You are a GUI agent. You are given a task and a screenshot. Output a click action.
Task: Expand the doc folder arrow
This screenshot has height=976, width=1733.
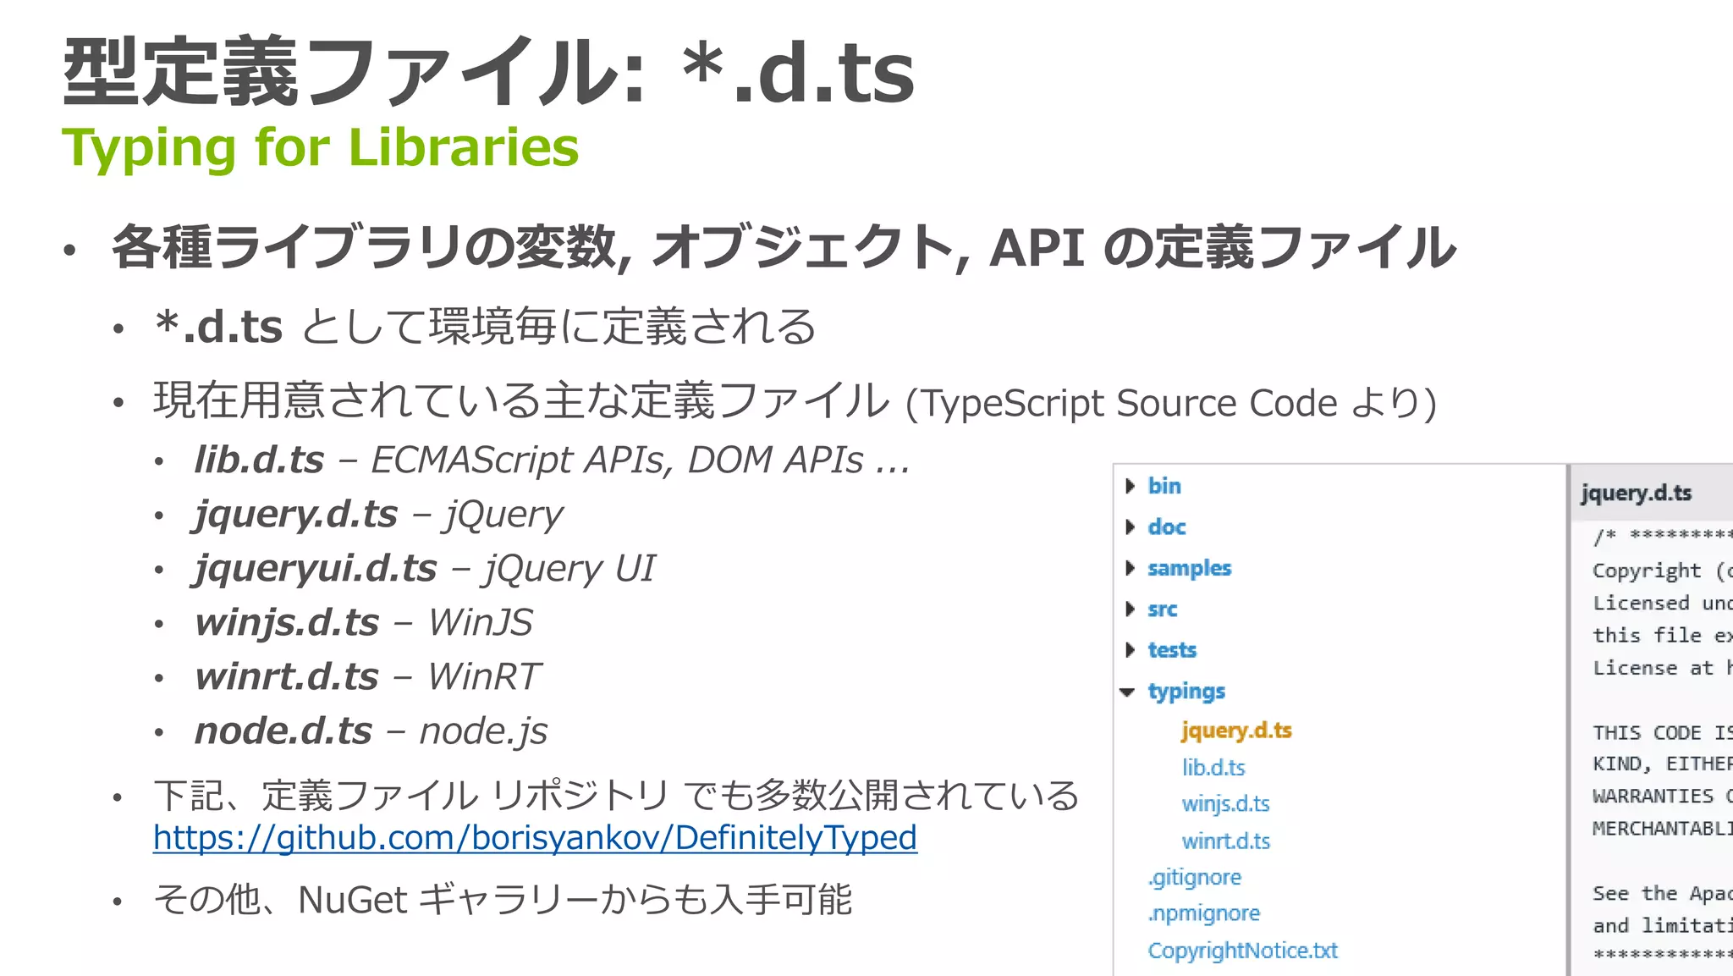[1130, 527]
